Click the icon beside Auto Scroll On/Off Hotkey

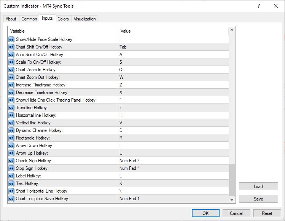tap(11, 55)
